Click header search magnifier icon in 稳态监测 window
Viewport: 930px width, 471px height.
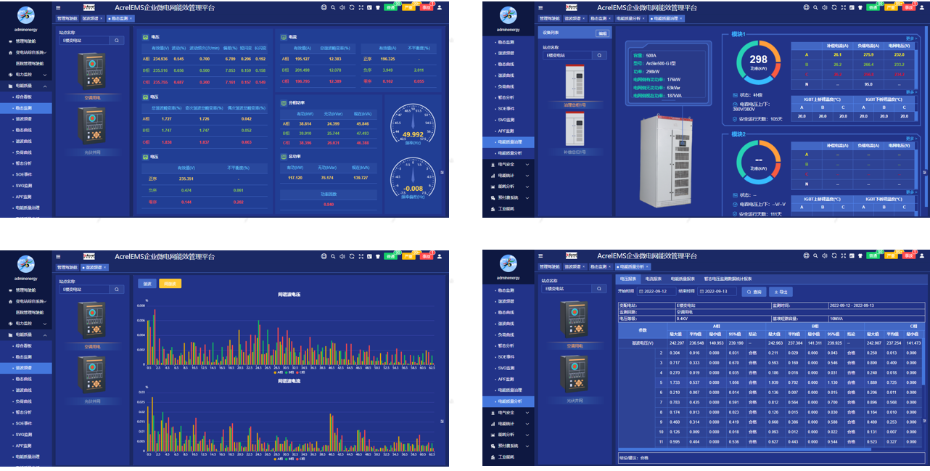[x=333, y=7]
